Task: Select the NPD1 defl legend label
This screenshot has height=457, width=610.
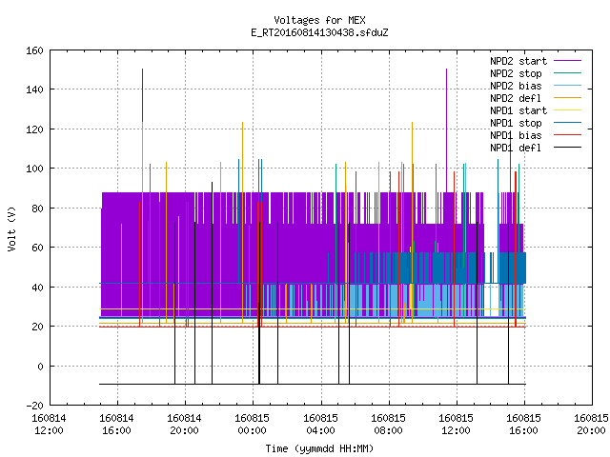Action: pos(516,149)
